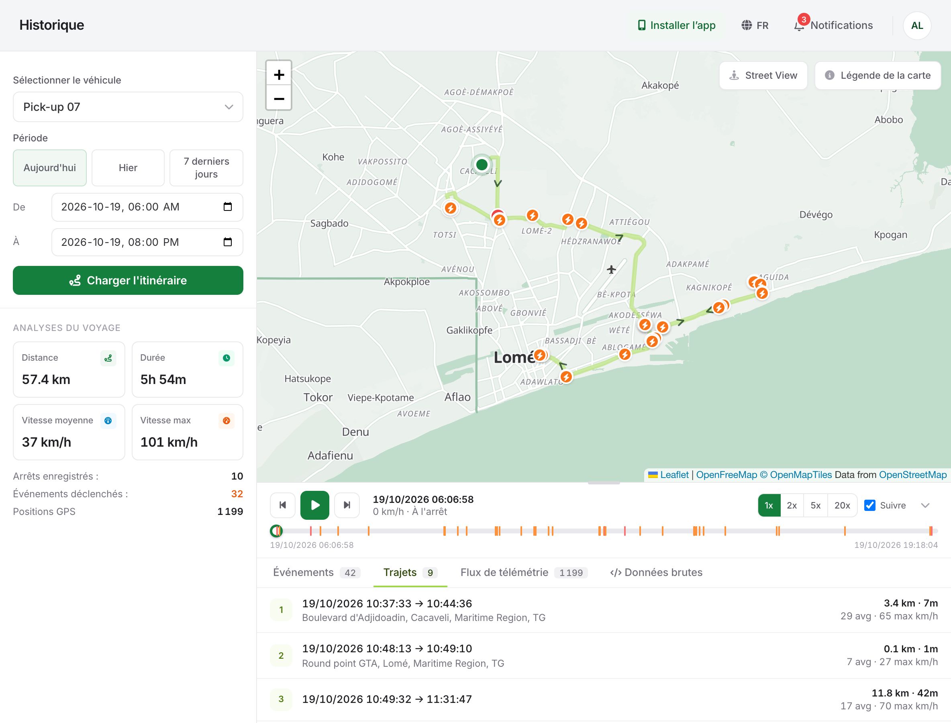Zoom out of the map
Image resolution: width=951 pixels, height=723 pixels.
(x=279, y=98)
